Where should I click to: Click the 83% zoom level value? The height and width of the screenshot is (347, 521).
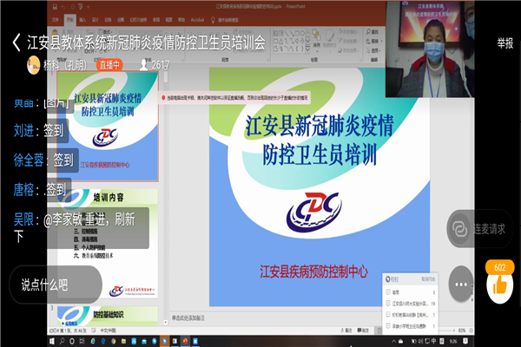point(462,331)
